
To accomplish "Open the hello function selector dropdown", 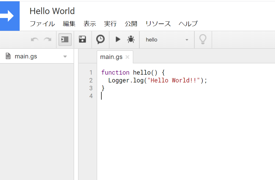I will point(167,40).
